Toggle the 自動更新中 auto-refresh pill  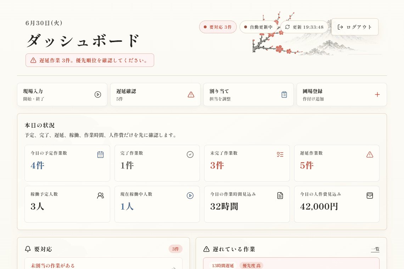pos(258,27)
